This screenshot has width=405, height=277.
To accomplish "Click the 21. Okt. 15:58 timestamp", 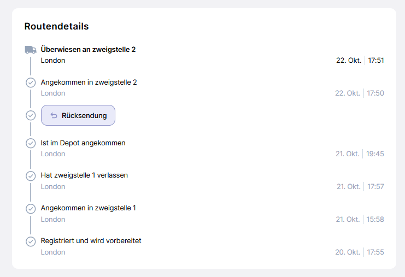I will 360,220.
